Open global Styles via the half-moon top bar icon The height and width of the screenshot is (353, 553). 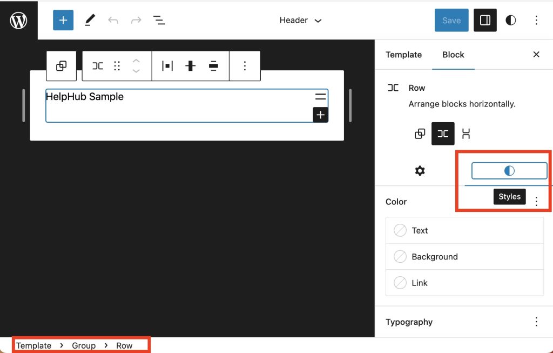[510, 20]
